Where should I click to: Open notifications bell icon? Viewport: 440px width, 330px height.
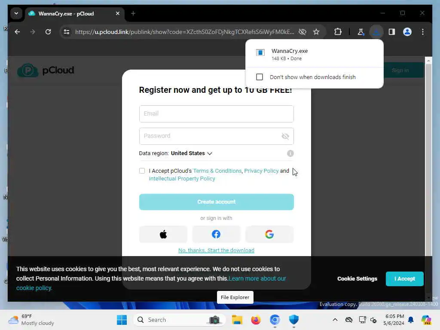tap(411, 320)
